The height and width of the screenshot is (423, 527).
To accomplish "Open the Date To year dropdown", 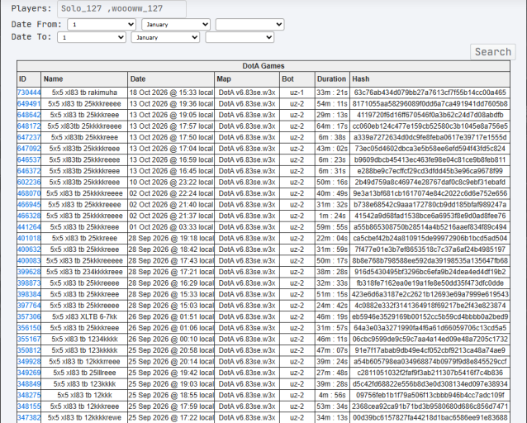I will [240, 37].
